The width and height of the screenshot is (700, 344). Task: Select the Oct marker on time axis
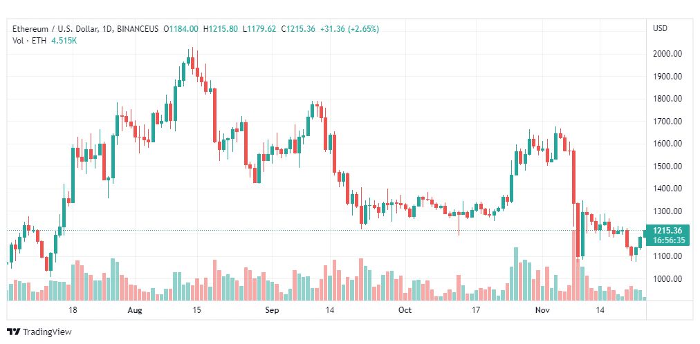tap(405, 310)
